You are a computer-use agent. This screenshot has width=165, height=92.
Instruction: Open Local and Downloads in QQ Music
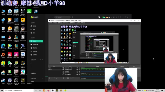pos(34,44)
